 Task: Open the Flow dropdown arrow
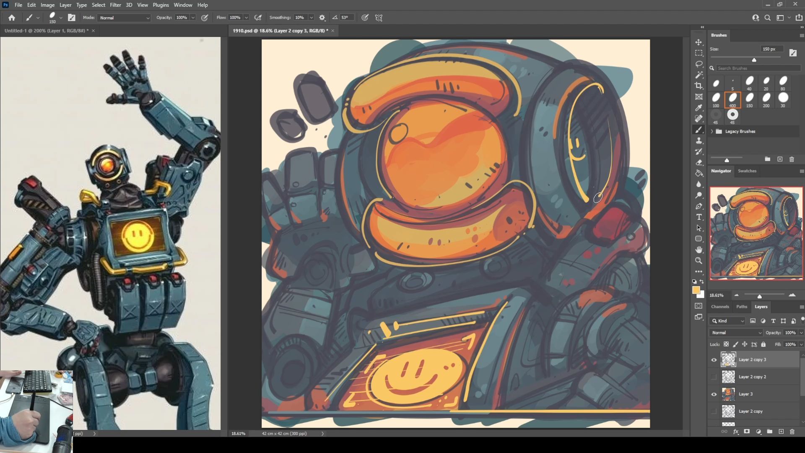pyautogui.click(x=246, y=18)
